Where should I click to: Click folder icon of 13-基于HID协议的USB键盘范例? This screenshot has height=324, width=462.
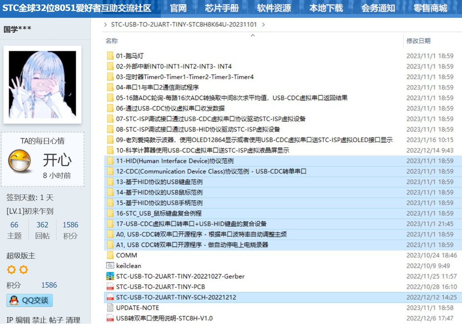point(110,182)
